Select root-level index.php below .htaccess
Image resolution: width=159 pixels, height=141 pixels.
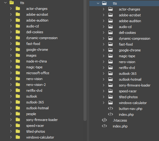(120, 126)
